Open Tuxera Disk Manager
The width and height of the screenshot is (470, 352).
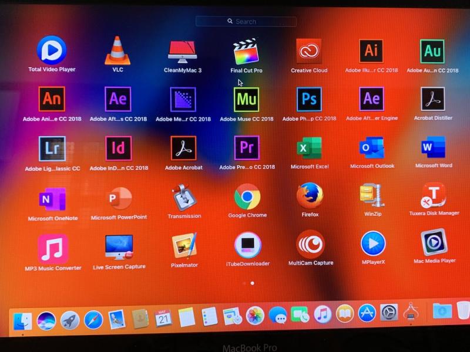[434, 195]
